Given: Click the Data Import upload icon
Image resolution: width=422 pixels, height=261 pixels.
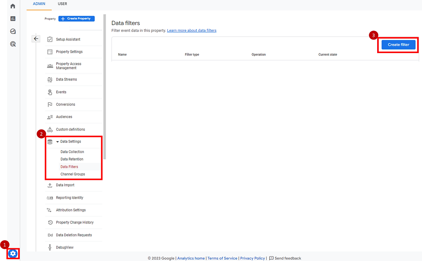Looking at the screenshot, I should (x=50, y=185).
